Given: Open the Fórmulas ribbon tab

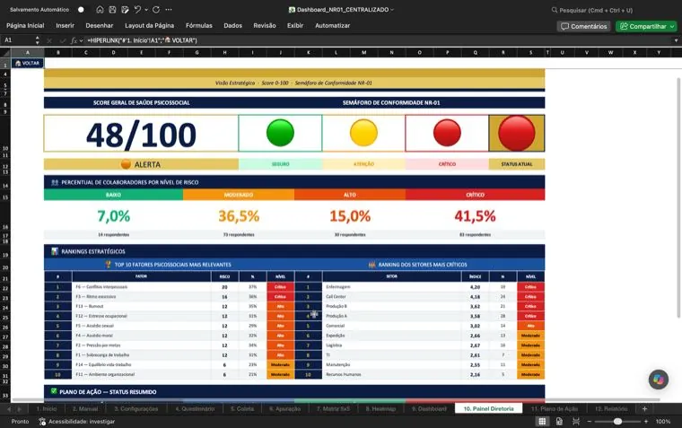Looking at the screenshot, I should (x=199, y=26).
